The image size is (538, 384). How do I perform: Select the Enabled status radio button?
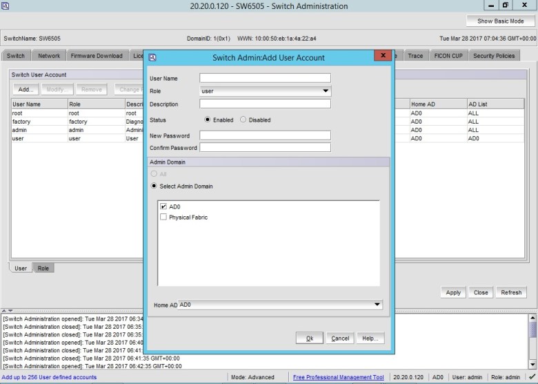(x=208, y=120)
